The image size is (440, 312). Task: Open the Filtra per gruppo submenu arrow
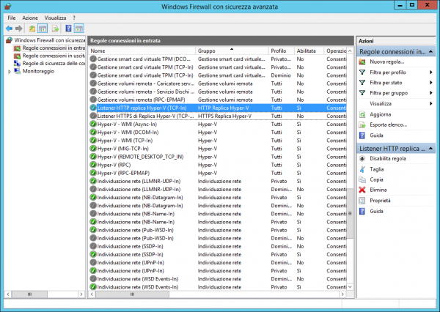(430, 93)
